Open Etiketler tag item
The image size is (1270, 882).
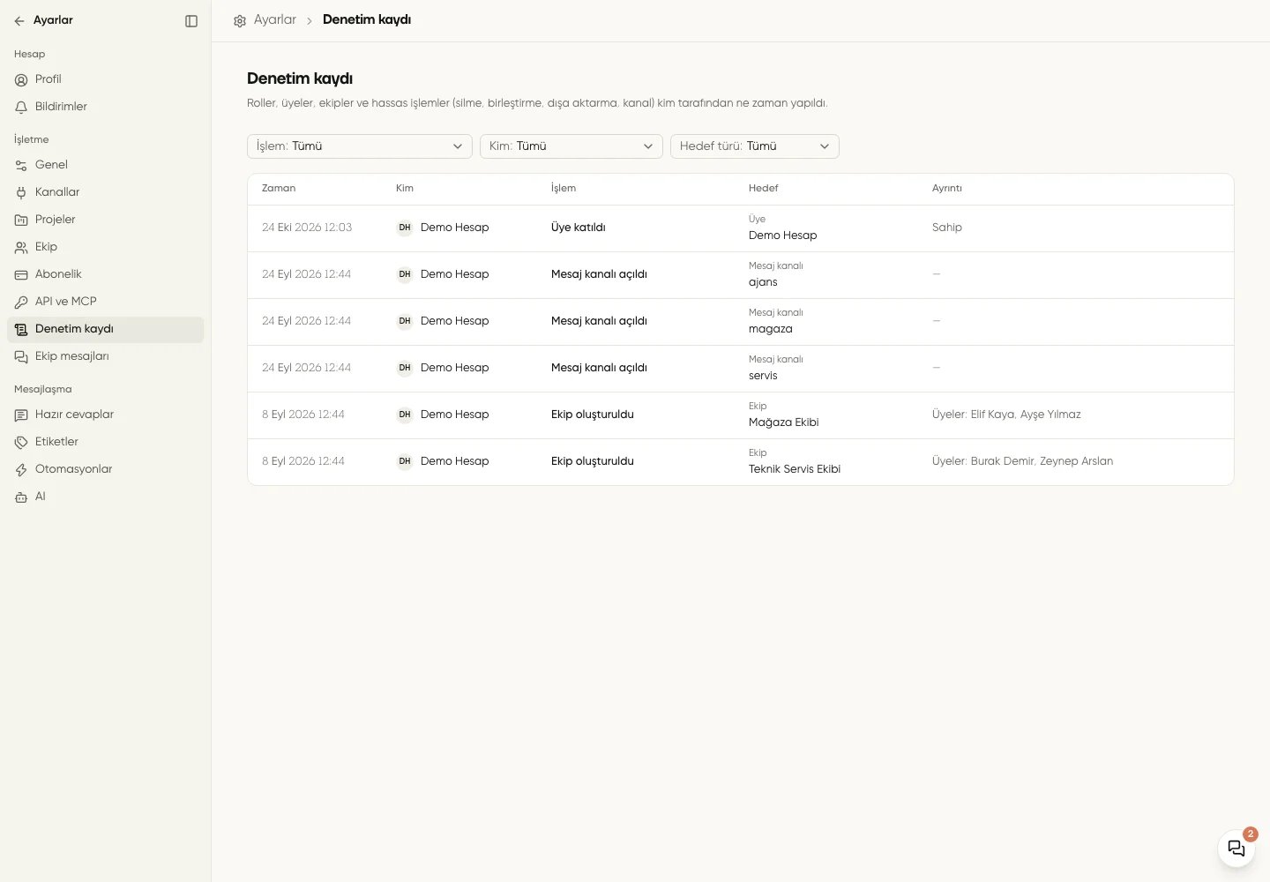click(105, 442)
